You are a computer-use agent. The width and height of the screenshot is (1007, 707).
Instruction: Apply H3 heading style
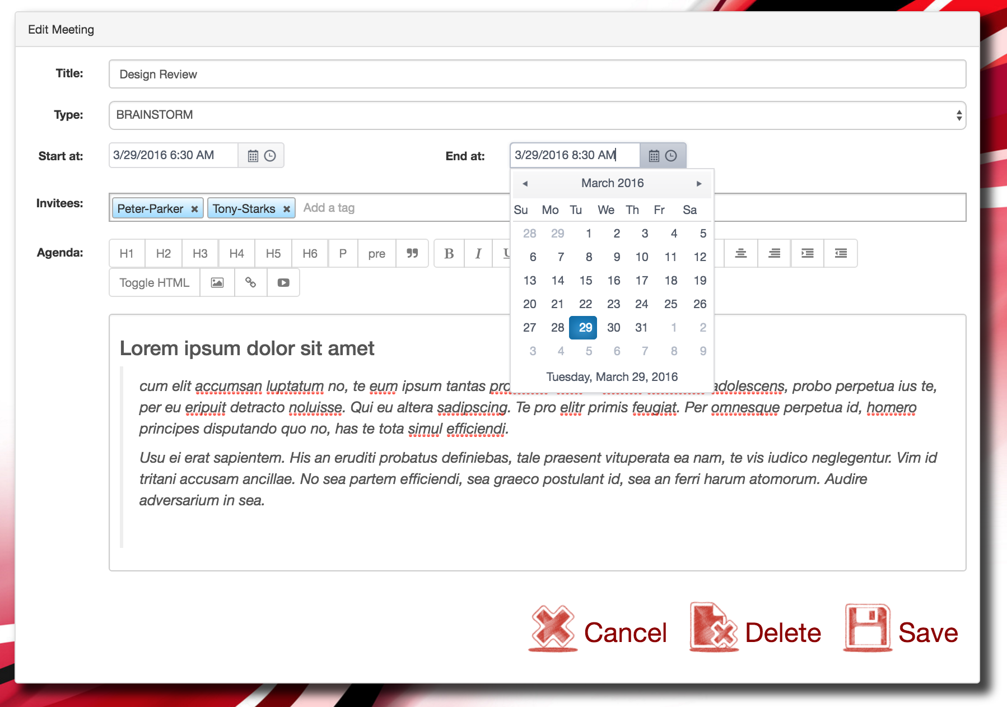pyautogui.click(x=200, y=253)
